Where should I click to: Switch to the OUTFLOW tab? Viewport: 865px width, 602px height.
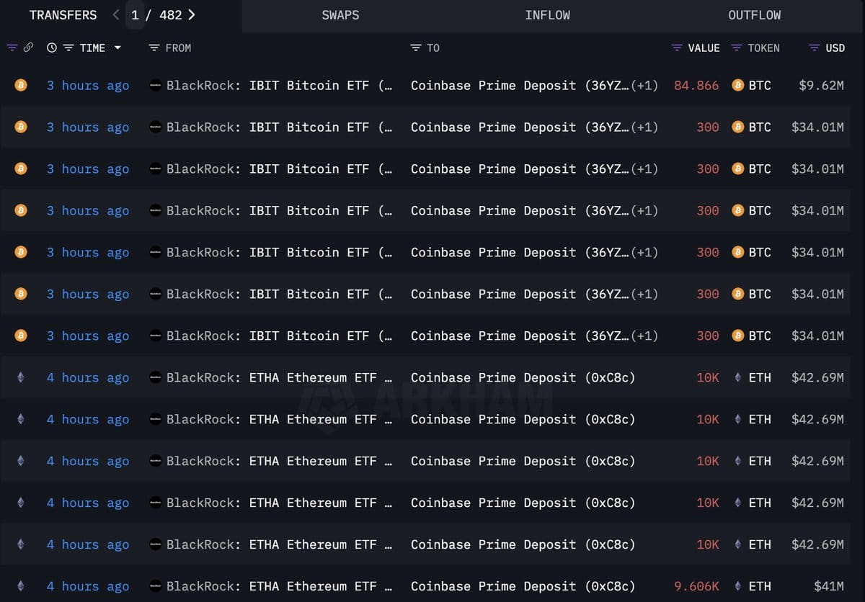(754, 15)
